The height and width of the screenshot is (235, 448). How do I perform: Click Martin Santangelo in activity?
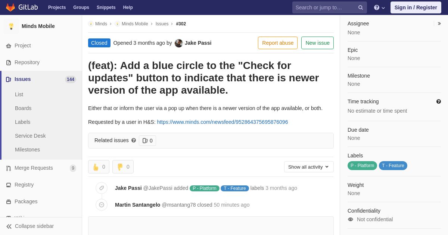point(137,205)
